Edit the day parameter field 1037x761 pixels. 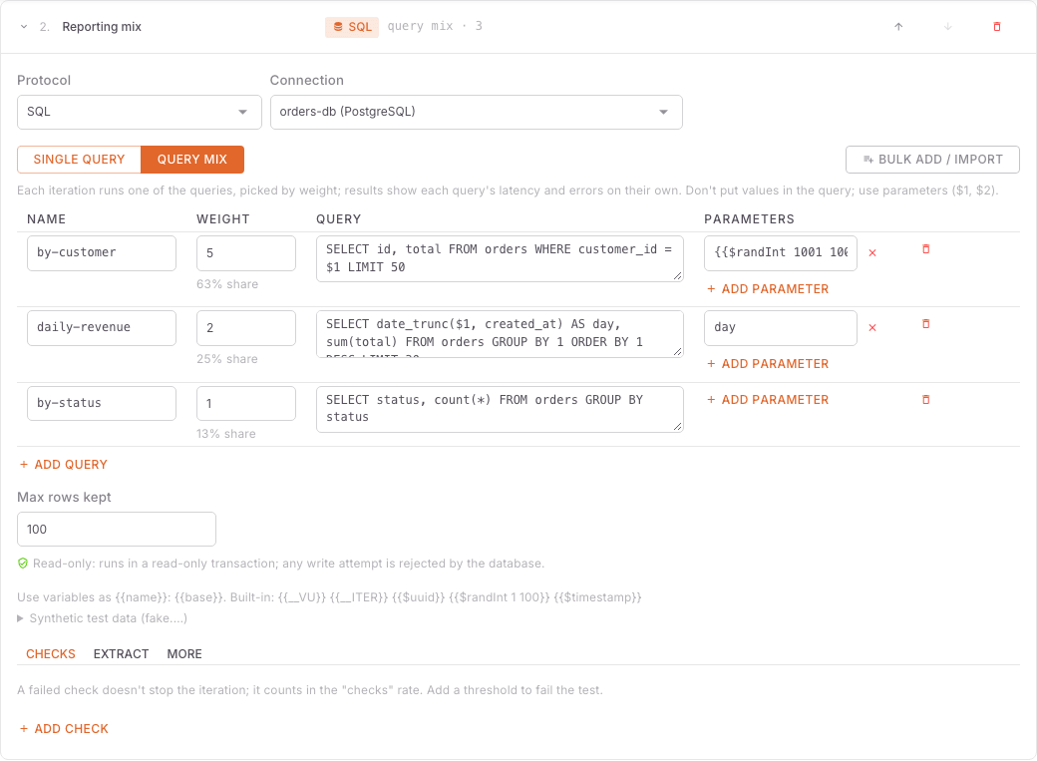(x=781, y=327)
